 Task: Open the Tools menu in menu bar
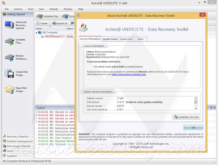[31, 9]
